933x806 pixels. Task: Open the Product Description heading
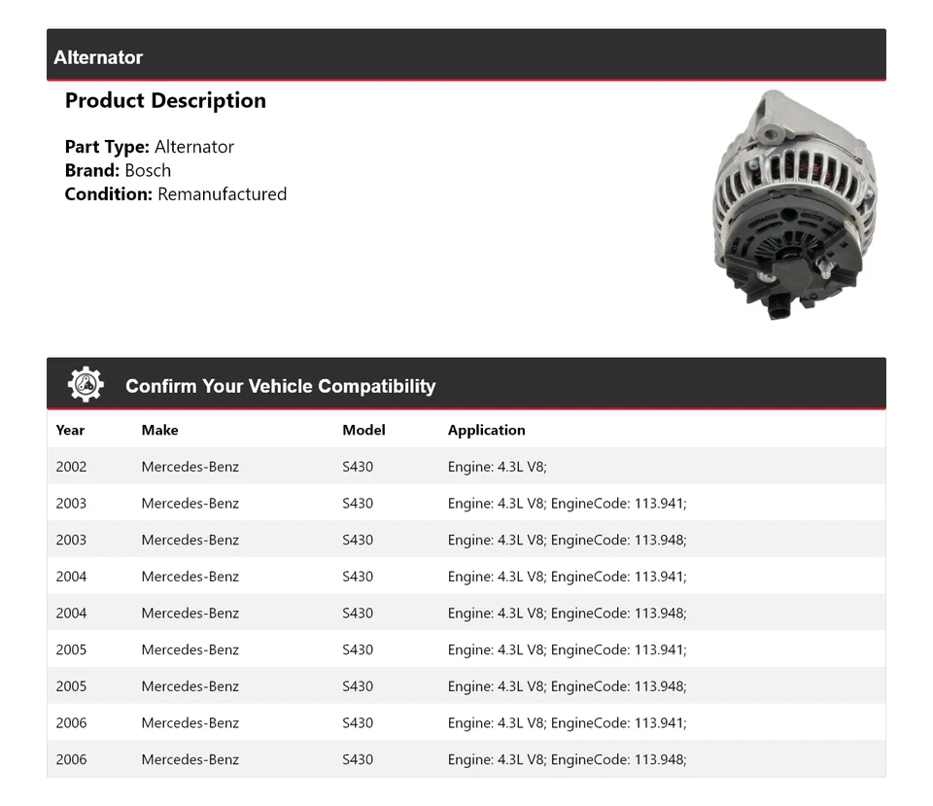(x=165, y=100)
